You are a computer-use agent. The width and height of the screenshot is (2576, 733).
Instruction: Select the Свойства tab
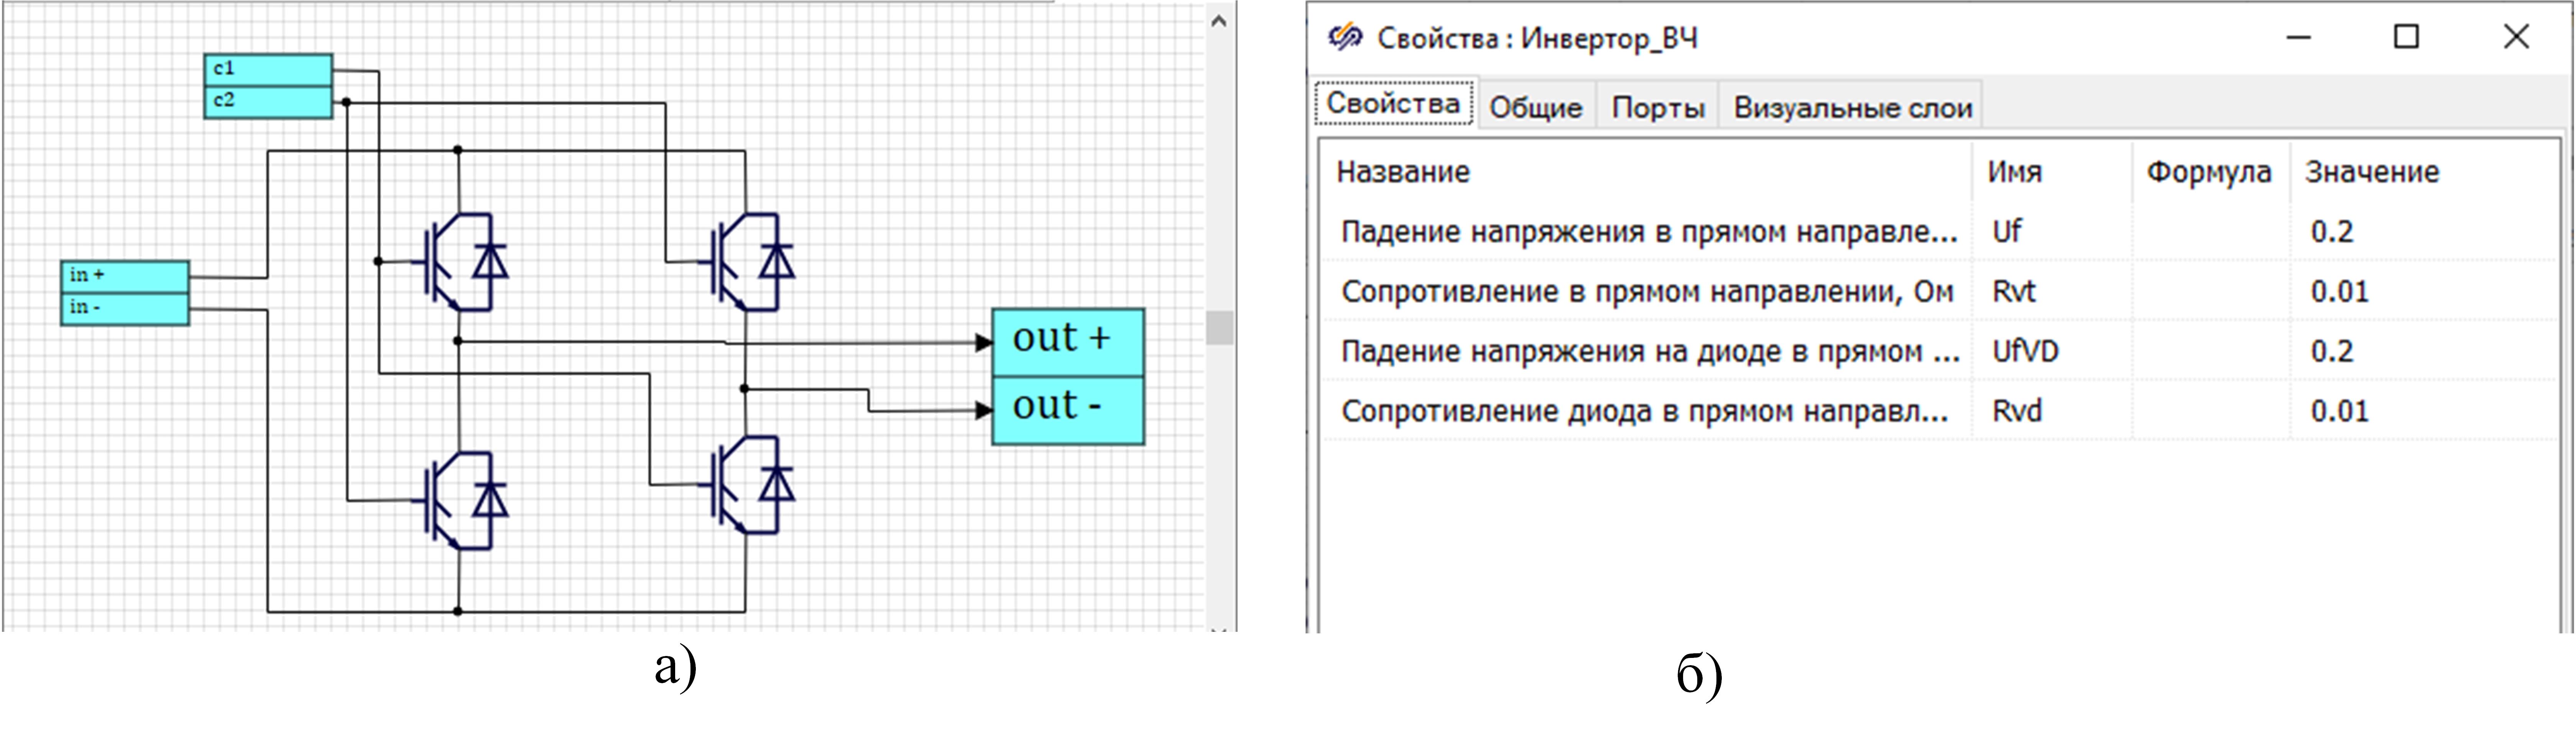[x=1392, y=103]
